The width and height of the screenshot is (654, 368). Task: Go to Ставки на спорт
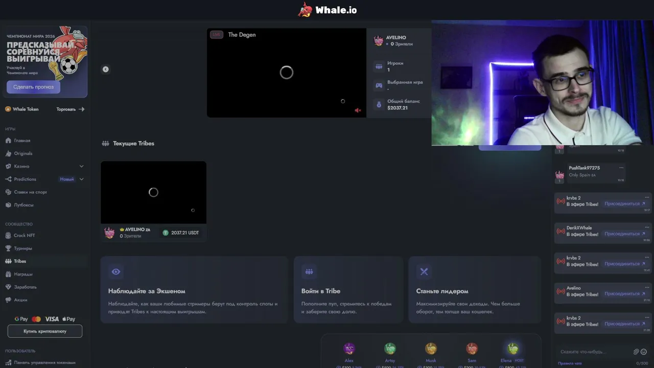(x=30, y=192)
